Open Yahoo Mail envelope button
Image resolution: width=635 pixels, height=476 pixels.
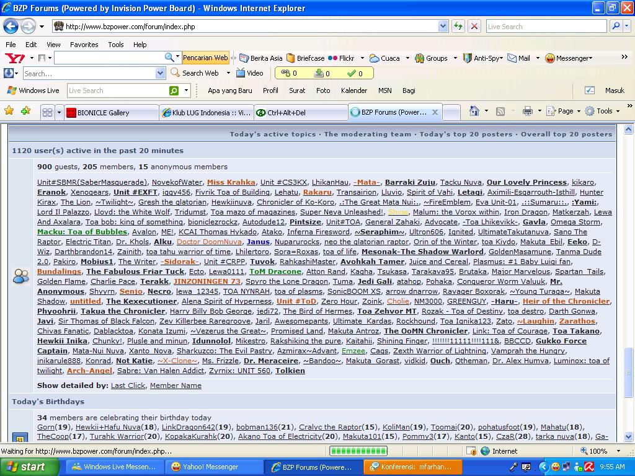519,58
